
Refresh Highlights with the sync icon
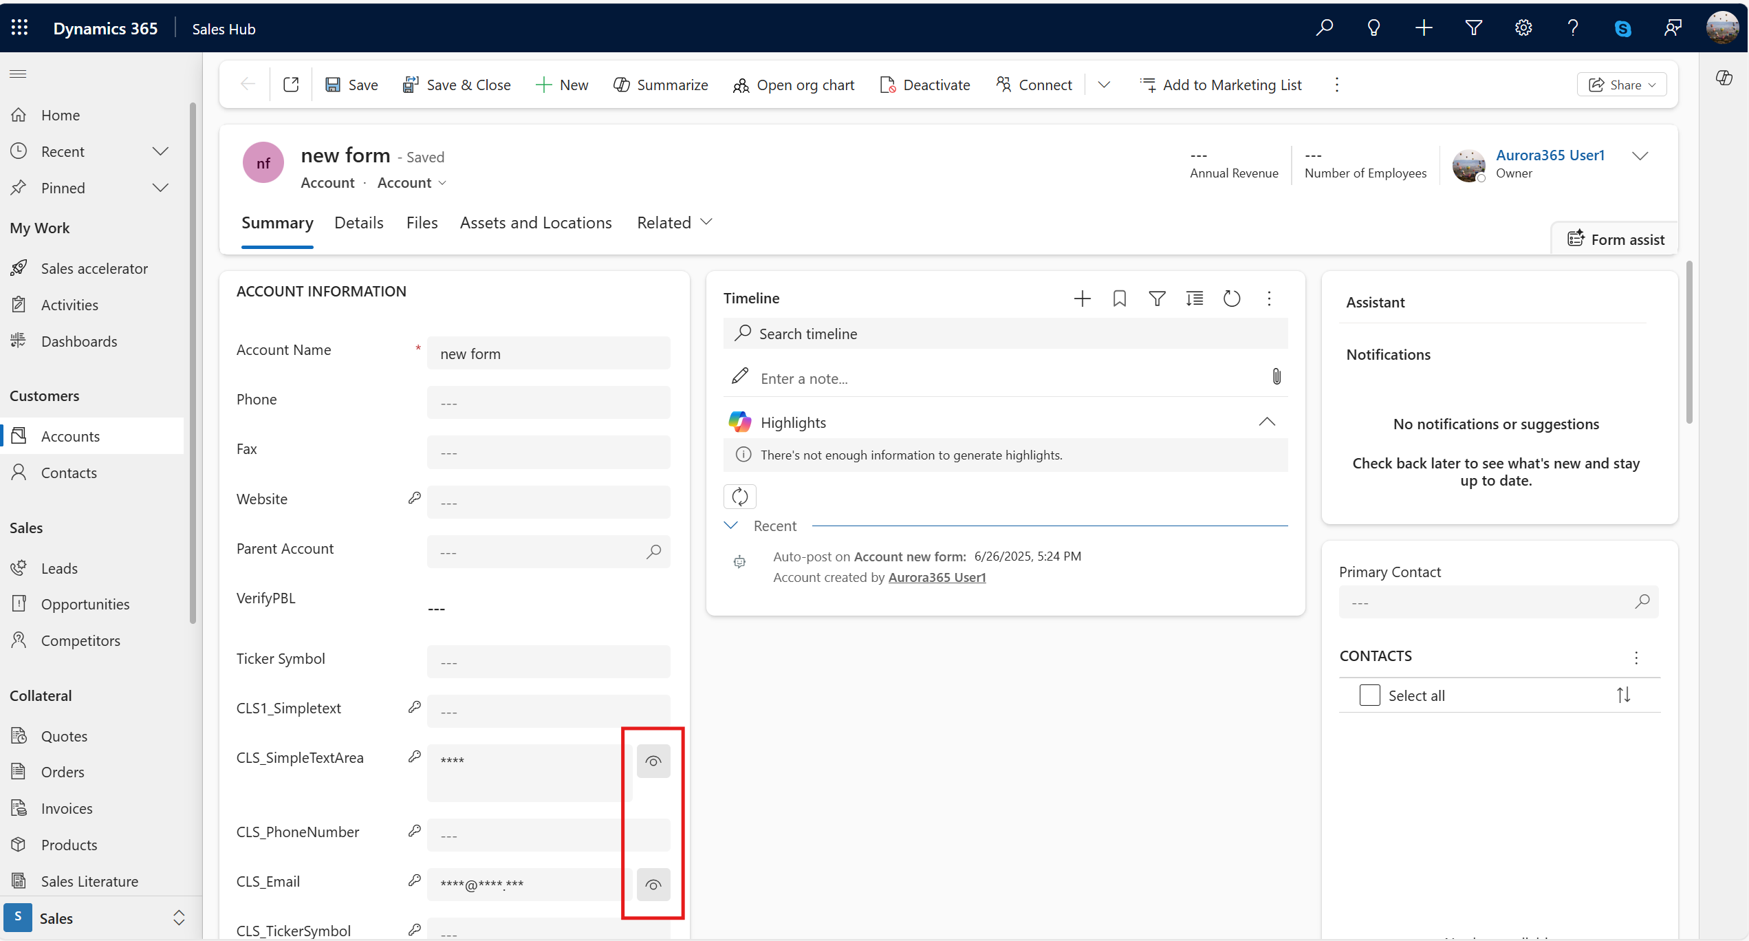pyautogui.click(x=740, y=497)
